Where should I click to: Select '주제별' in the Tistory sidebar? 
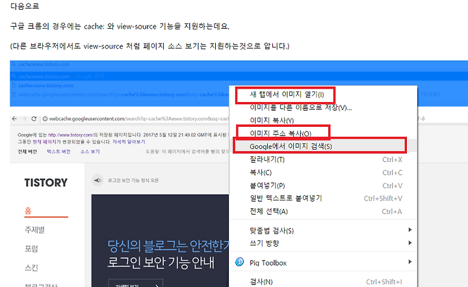[34, 230]
